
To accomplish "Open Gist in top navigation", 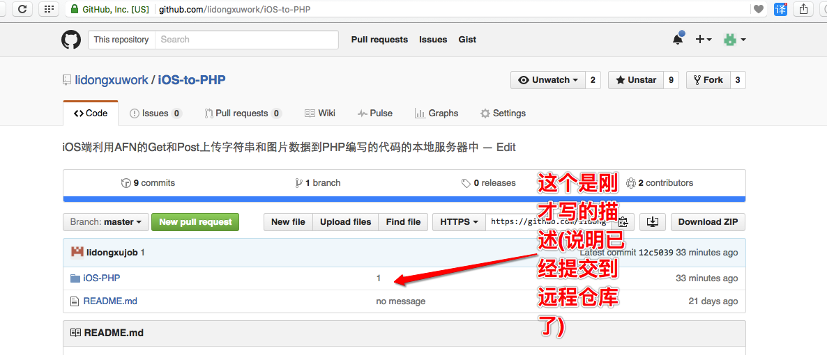I will pyautogui.click(x=467, y=40).
